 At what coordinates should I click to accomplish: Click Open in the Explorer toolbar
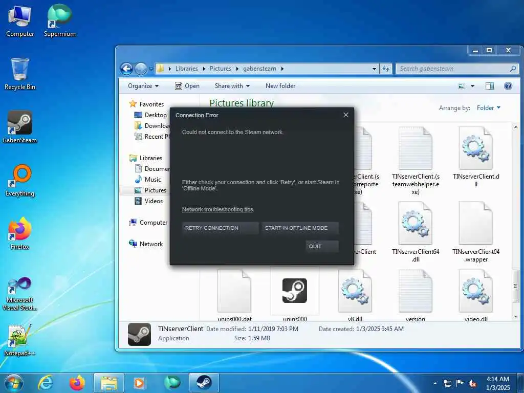[x=187, y=86]
